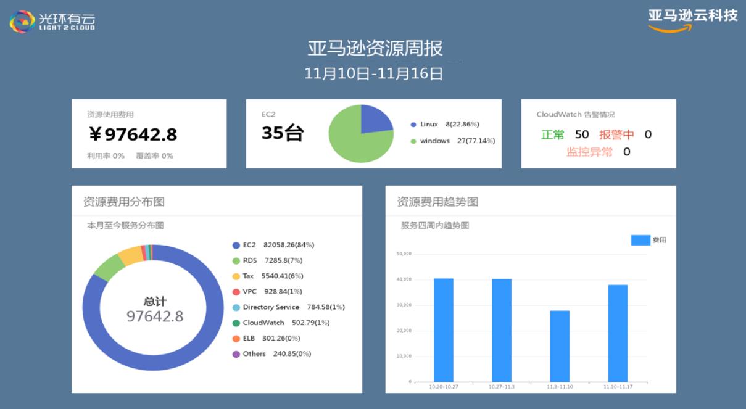The image size is (746, 409).
Task: Click the ¥97642.8 cost amount
Action: [x=133, y=134]
